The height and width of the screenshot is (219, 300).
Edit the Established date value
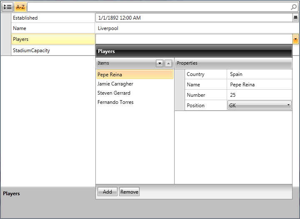[x=194, y=18]
